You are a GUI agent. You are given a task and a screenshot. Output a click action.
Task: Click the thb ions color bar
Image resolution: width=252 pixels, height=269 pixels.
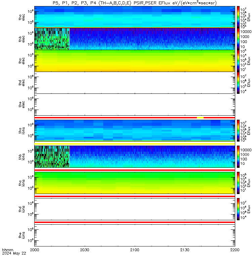pos(238,157)
